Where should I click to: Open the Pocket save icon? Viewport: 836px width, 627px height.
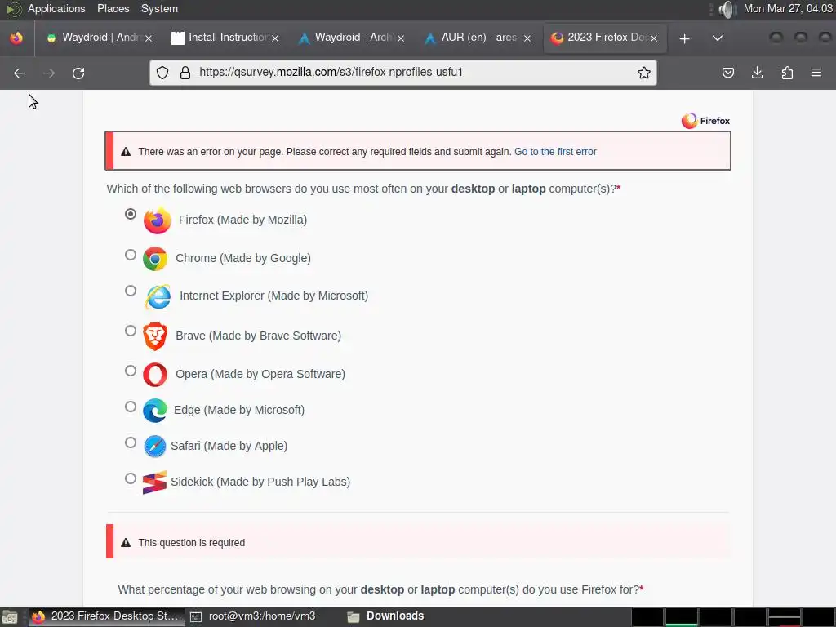727,73
